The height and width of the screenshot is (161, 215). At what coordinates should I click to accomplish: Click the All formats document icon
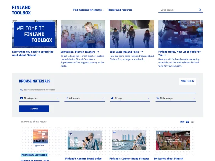click(x=67, y=98)
